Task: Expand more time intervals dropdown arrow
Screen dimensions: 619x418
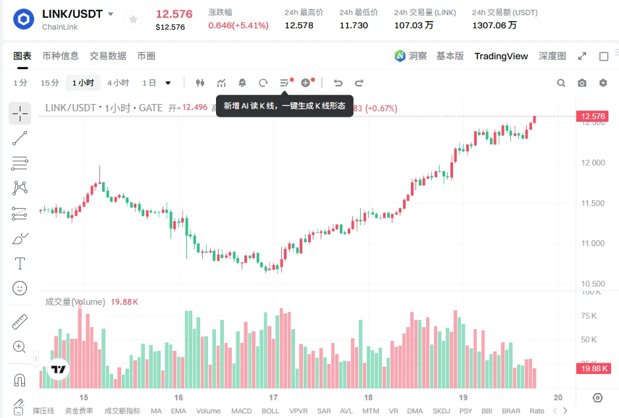Action: 168,83
